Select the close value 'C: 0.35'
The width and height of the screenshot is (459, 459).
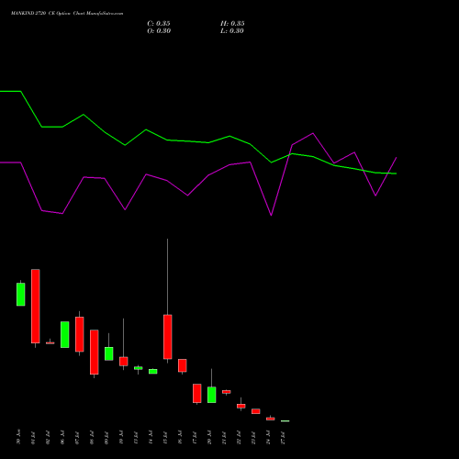click(159, 24)
